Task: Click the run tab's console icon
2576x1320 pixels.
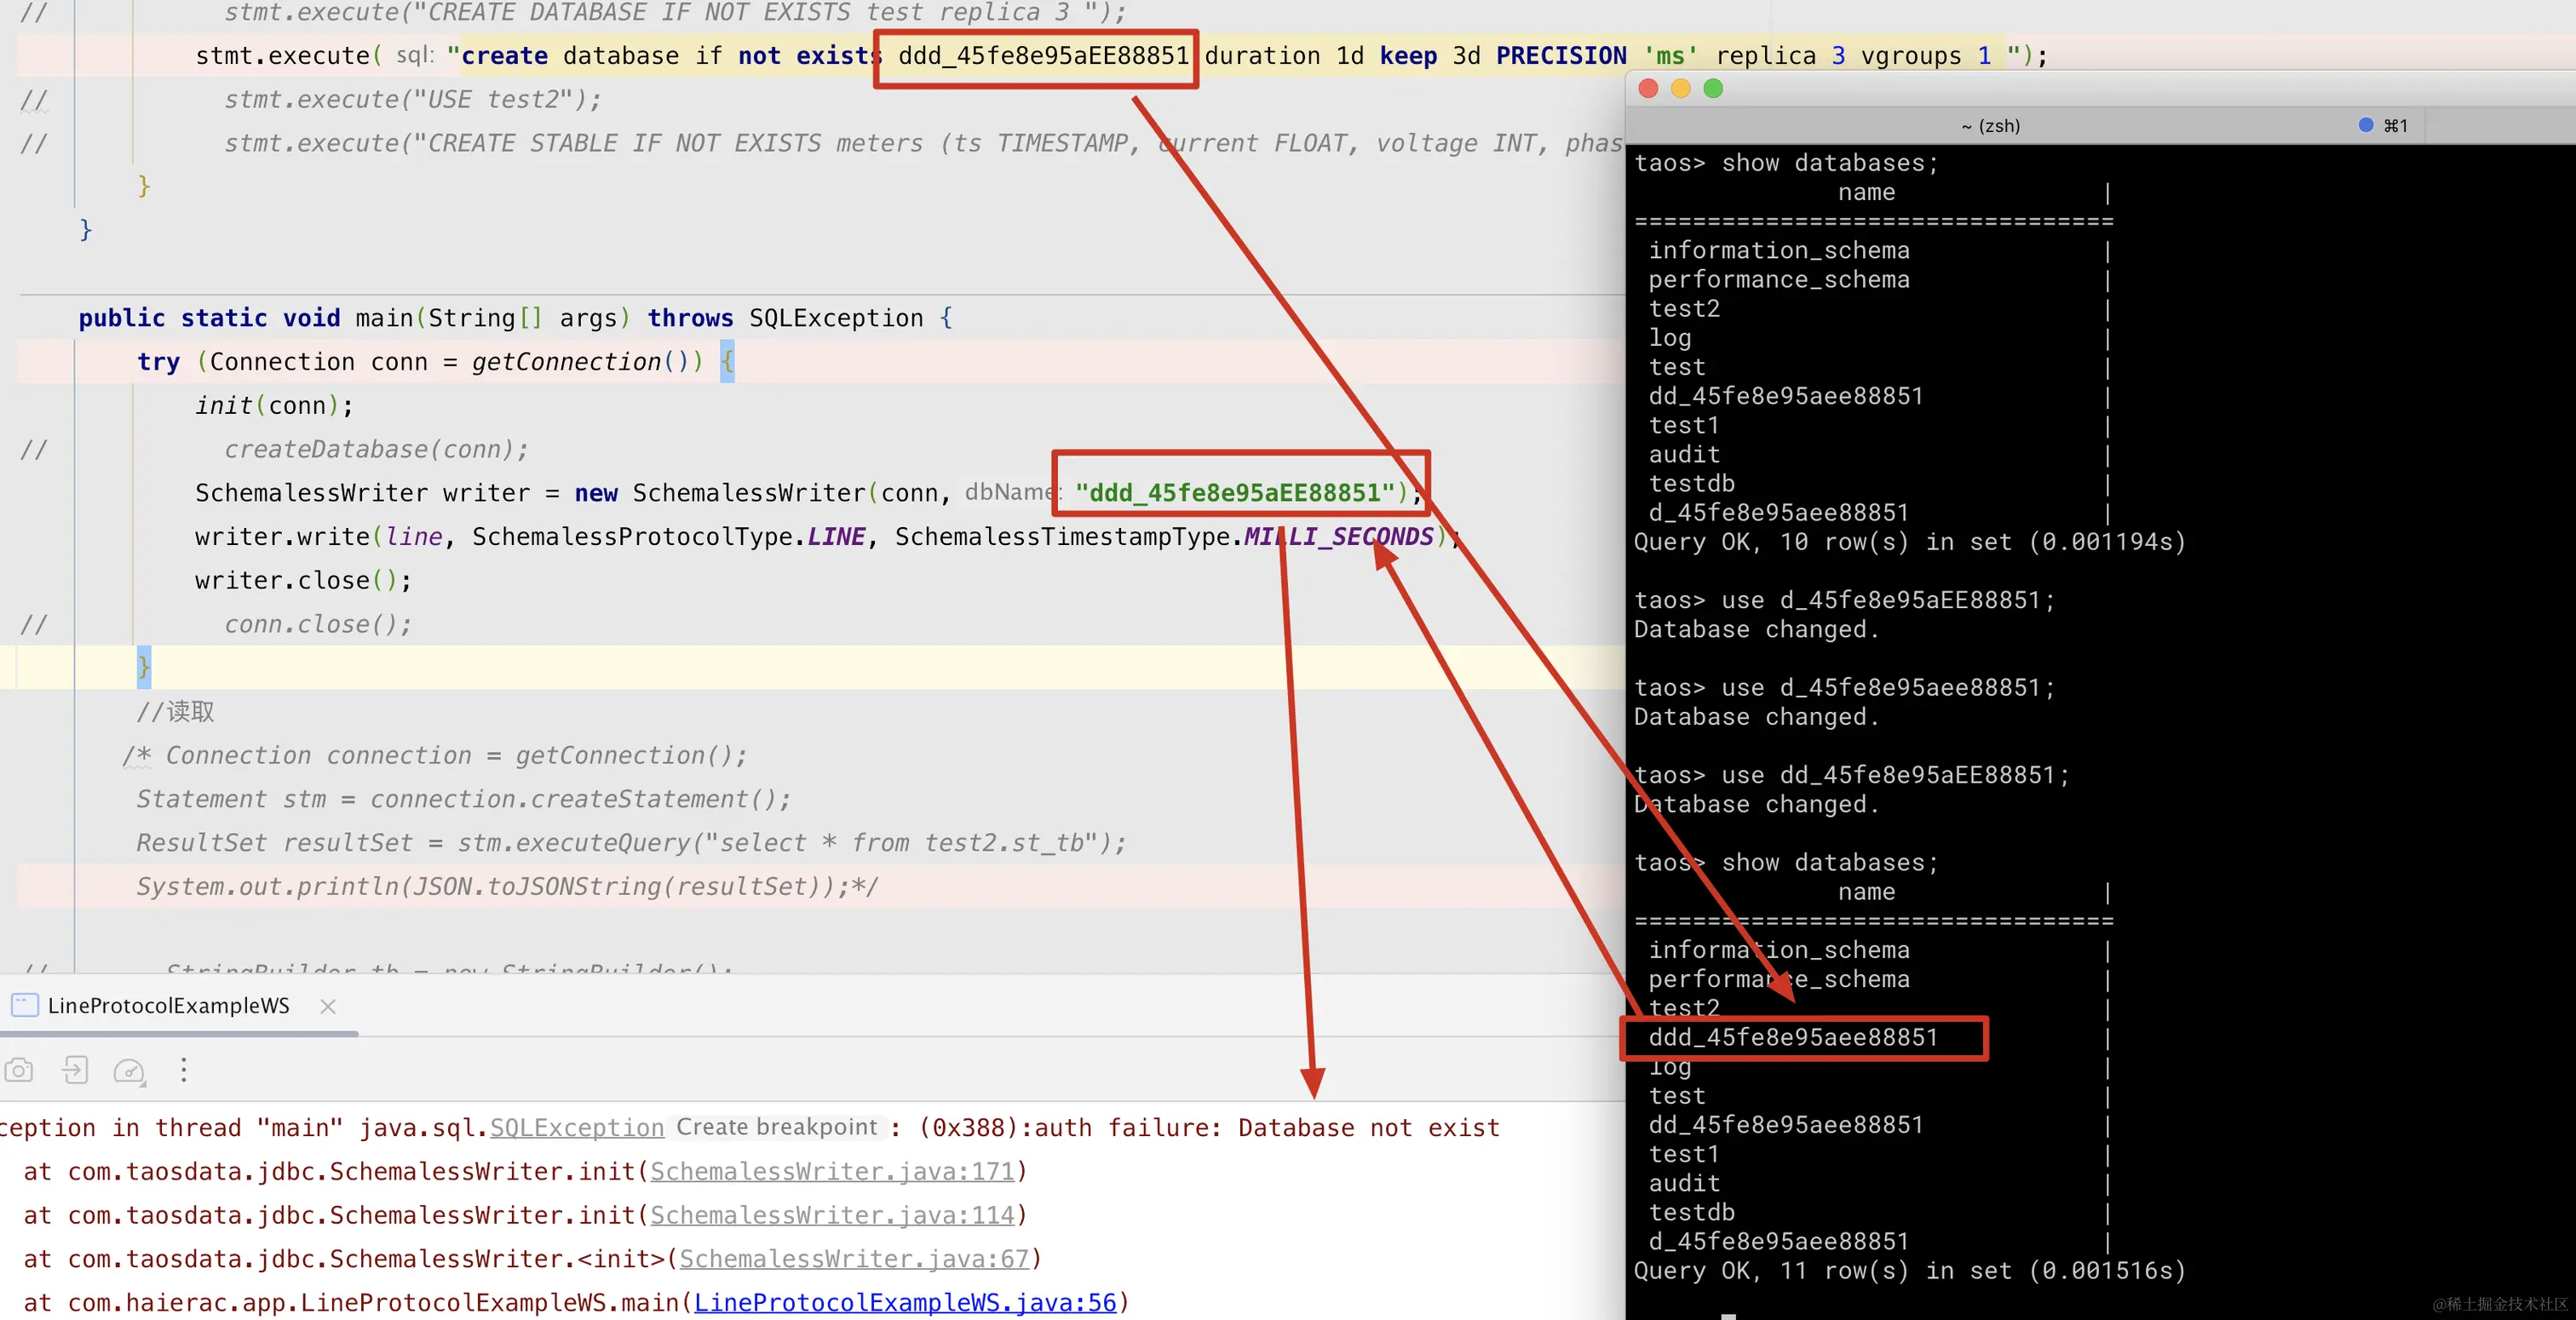Action: pyautogui.click(x=25, y=1006)
